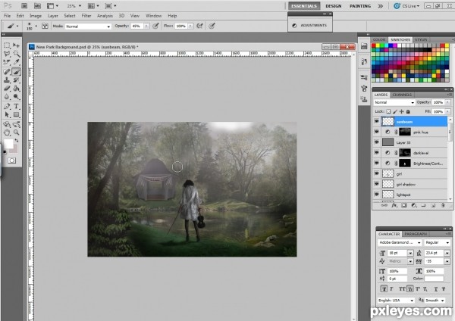Hide the girl shadow layer
This screenshot has height=321, width=455.
click(377, 184)
